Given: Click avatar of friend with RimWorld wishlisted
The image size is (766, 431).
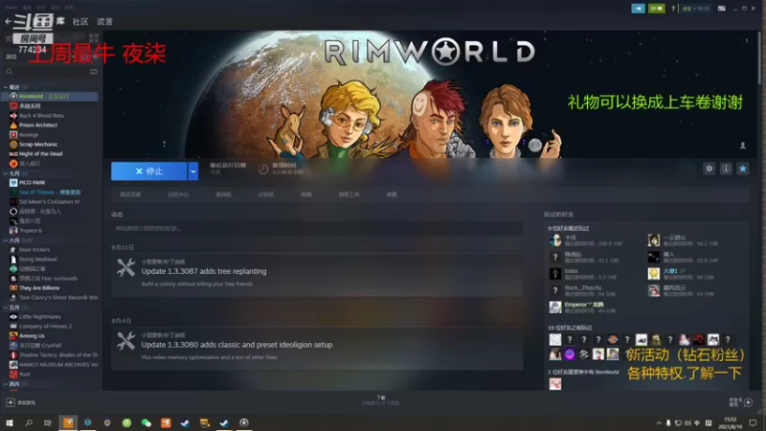Looking at the screenshot, I should [x=555, y=384].
